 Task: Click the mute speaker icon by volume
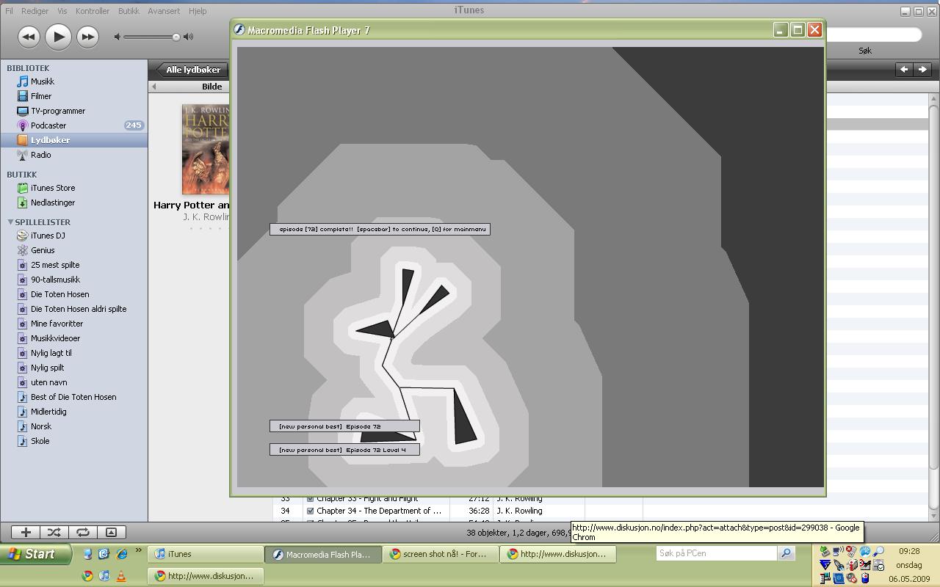[117, 37]
